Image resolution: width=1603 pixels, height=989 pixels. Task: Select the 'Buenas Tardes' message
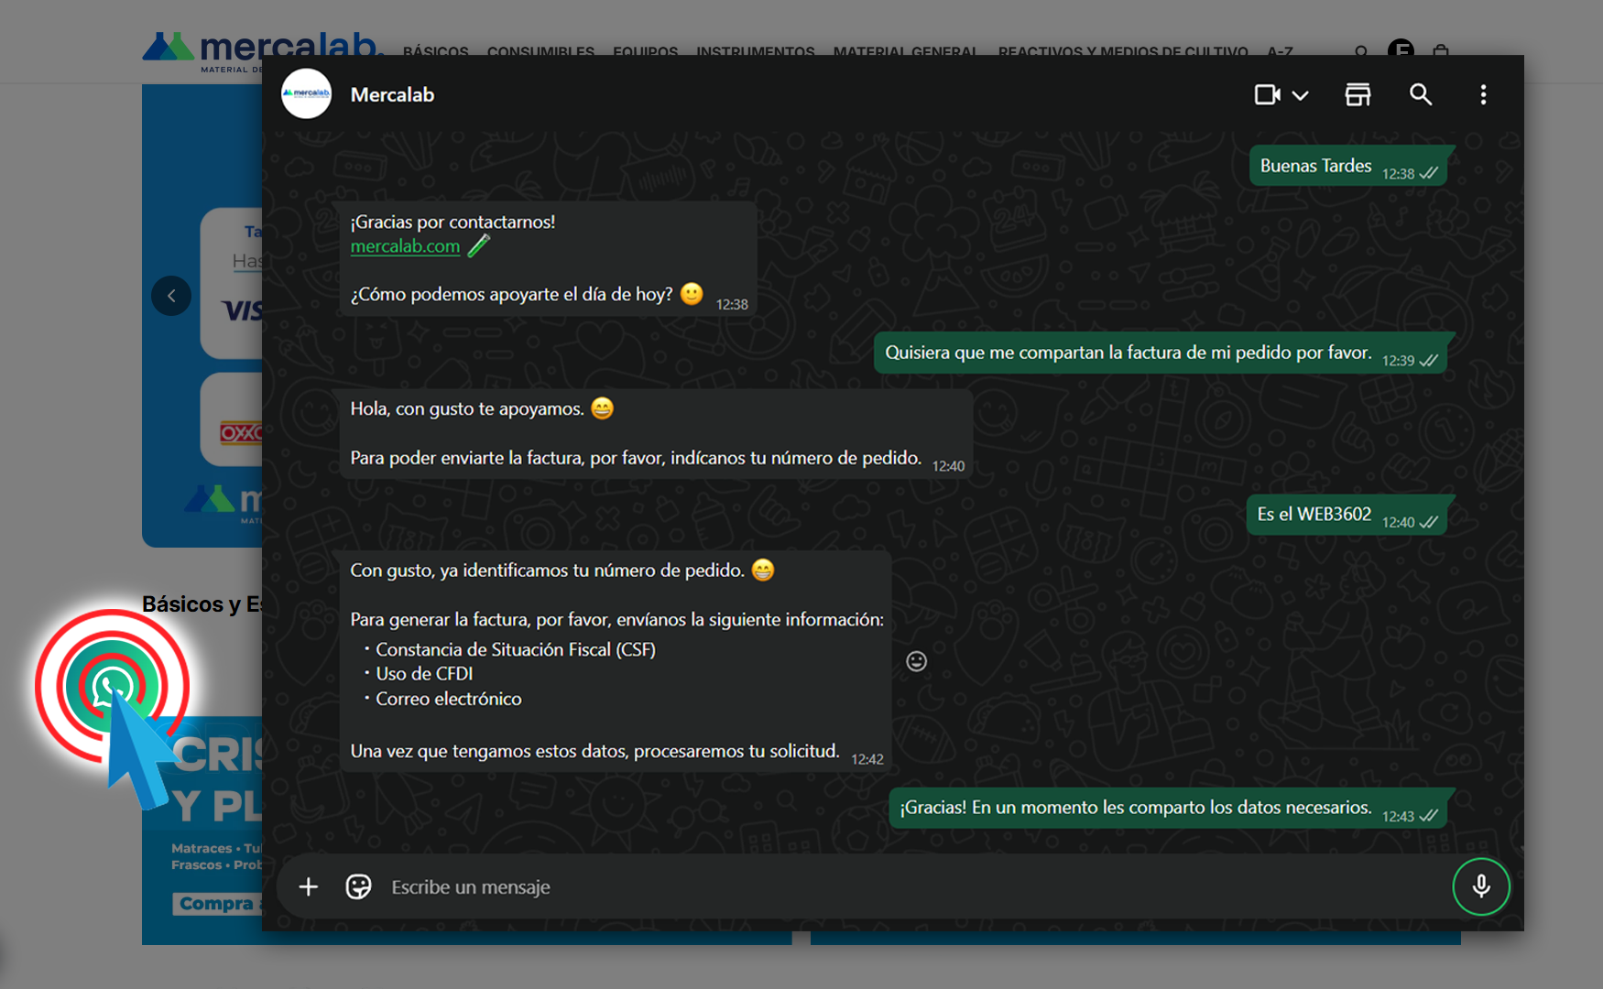[1348, 166]
